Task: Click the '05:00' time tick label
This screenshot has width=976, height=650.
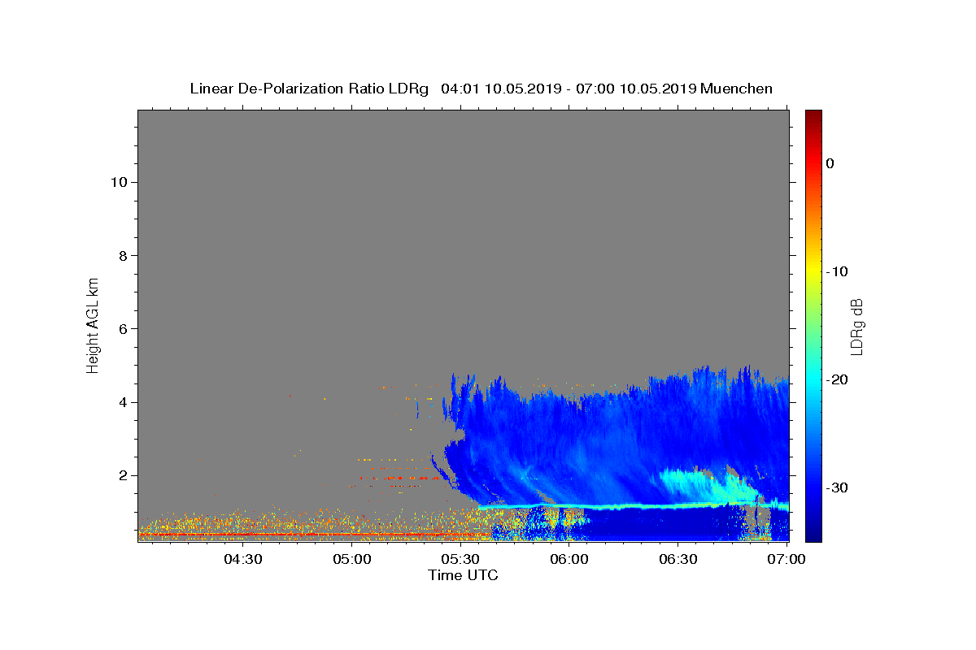Action: coord(351,559)
